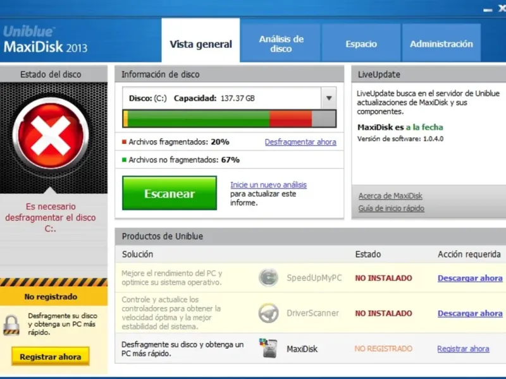This screenshot has height=379, width=506.
Task: Click the Registrar ahora yellow button
Action: (51, 356)
